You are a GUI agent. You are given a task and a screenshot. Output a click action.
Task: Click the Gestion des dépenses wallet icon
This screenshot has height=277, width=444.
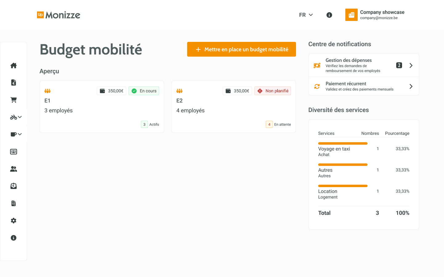pyautogui.click(x=317, y=65)
